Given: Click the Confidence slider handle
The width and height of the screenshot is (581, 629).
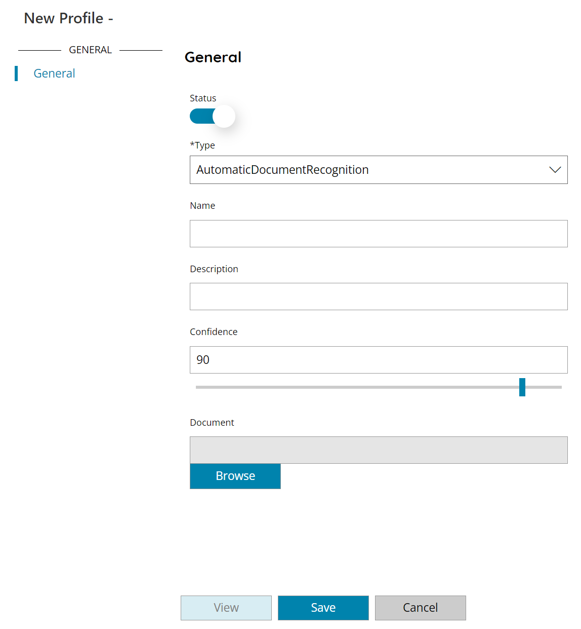Looking at the screenshot, I should tap(522, 387).
